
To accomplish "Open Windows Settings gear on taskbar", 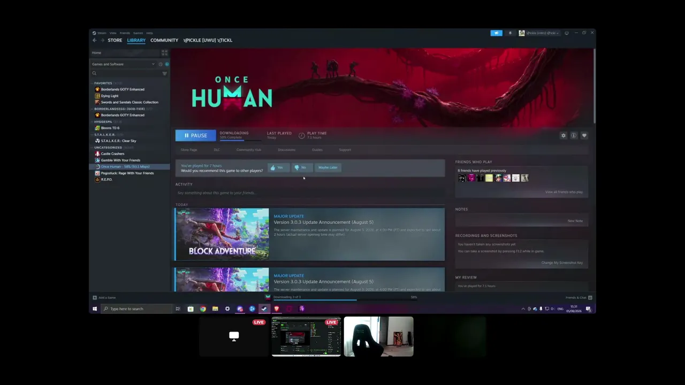I will [x=227, y=309].
